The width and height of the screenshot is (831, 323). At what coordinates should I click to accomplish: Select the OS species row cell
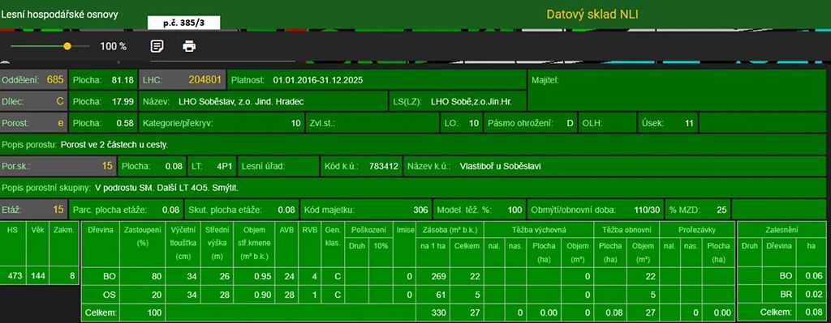coord(110,295)
